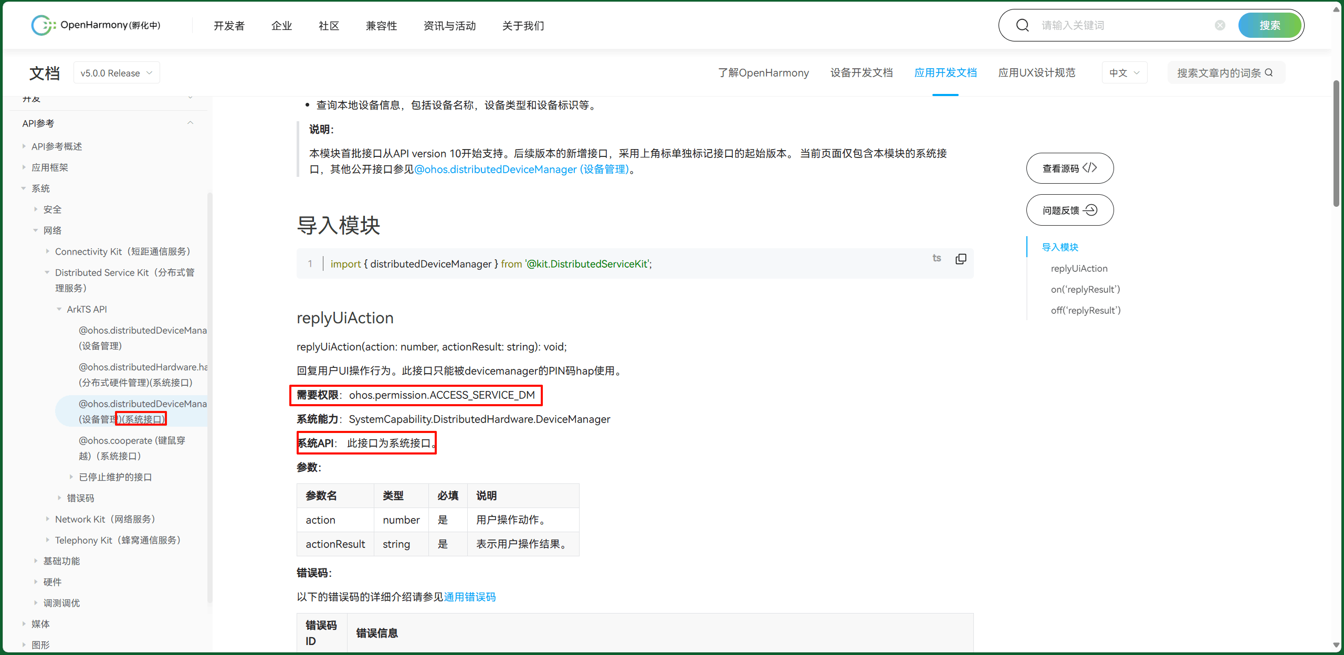Open the v5.0.0 Release version dropdown
The height and width of the screenshot is (655, 1344).
[117, 73]
